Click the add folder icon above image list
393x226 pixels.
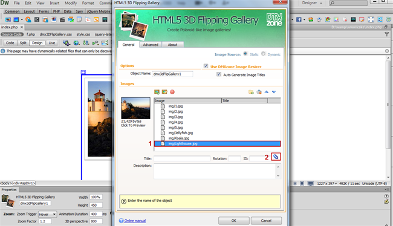click(251, 92)
